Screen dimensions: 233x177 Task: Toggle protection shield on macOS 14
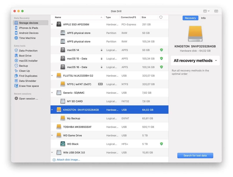point(161,50)
